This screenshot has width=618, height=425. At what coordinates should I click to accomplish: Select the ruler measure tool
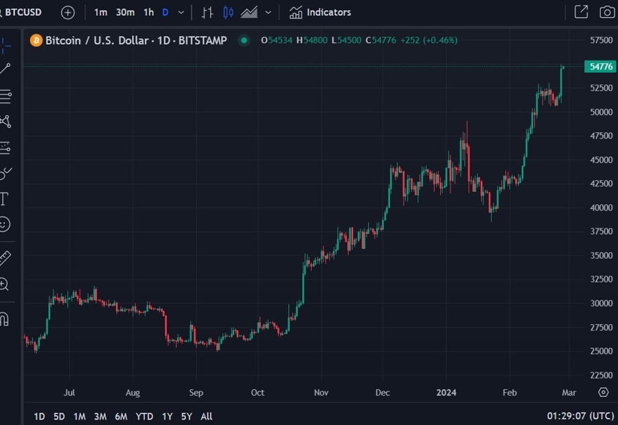click(x=5, y=258)
